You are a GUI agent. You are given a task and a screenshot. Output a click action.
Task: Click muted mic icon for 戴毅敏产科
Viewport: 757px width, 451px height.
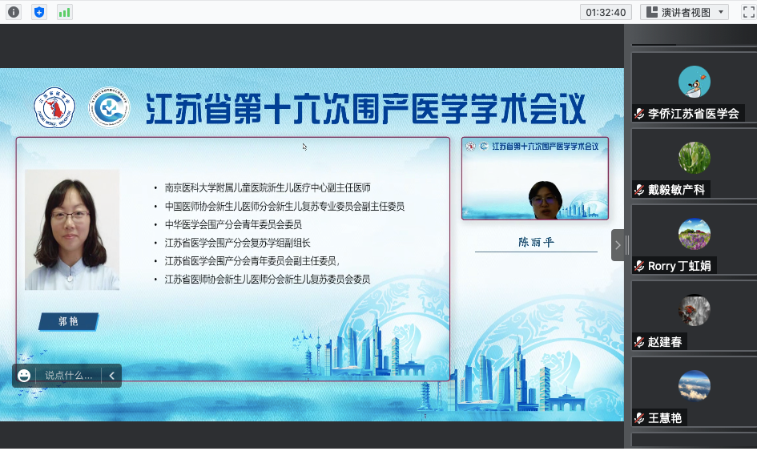(639, 190)
